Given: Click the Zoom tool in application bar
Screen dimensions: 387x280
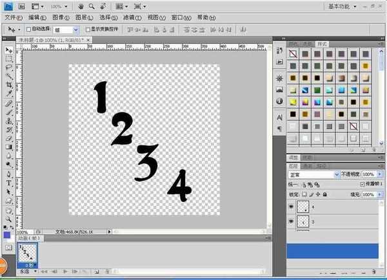Looking at the screenshot, I should [92, 6].
